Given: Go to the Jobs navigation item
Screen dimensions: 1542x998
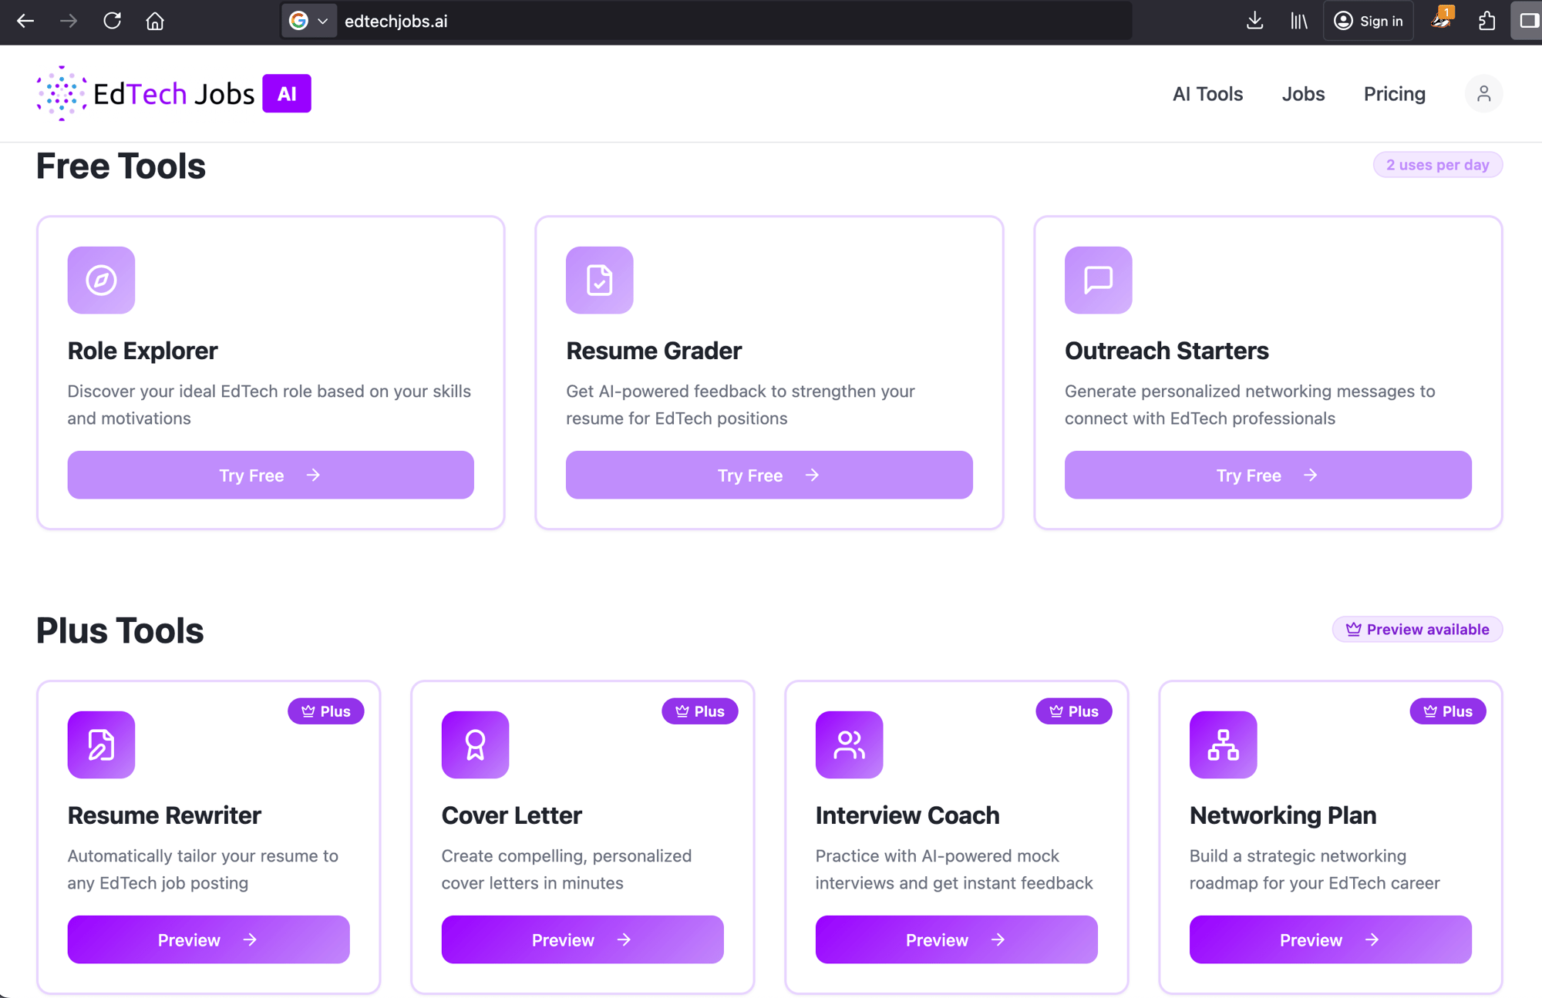Looking at the screenshot, I should 1303,94.
